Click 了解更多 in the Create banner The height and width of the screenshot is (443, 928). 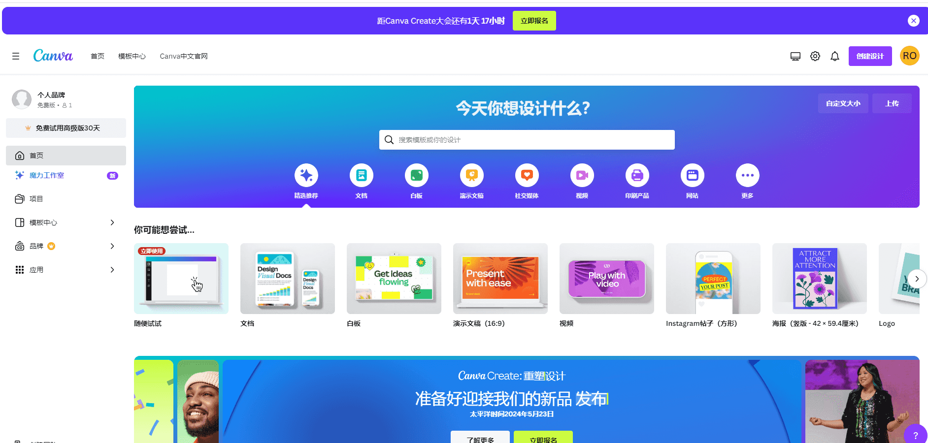(480, 438)
